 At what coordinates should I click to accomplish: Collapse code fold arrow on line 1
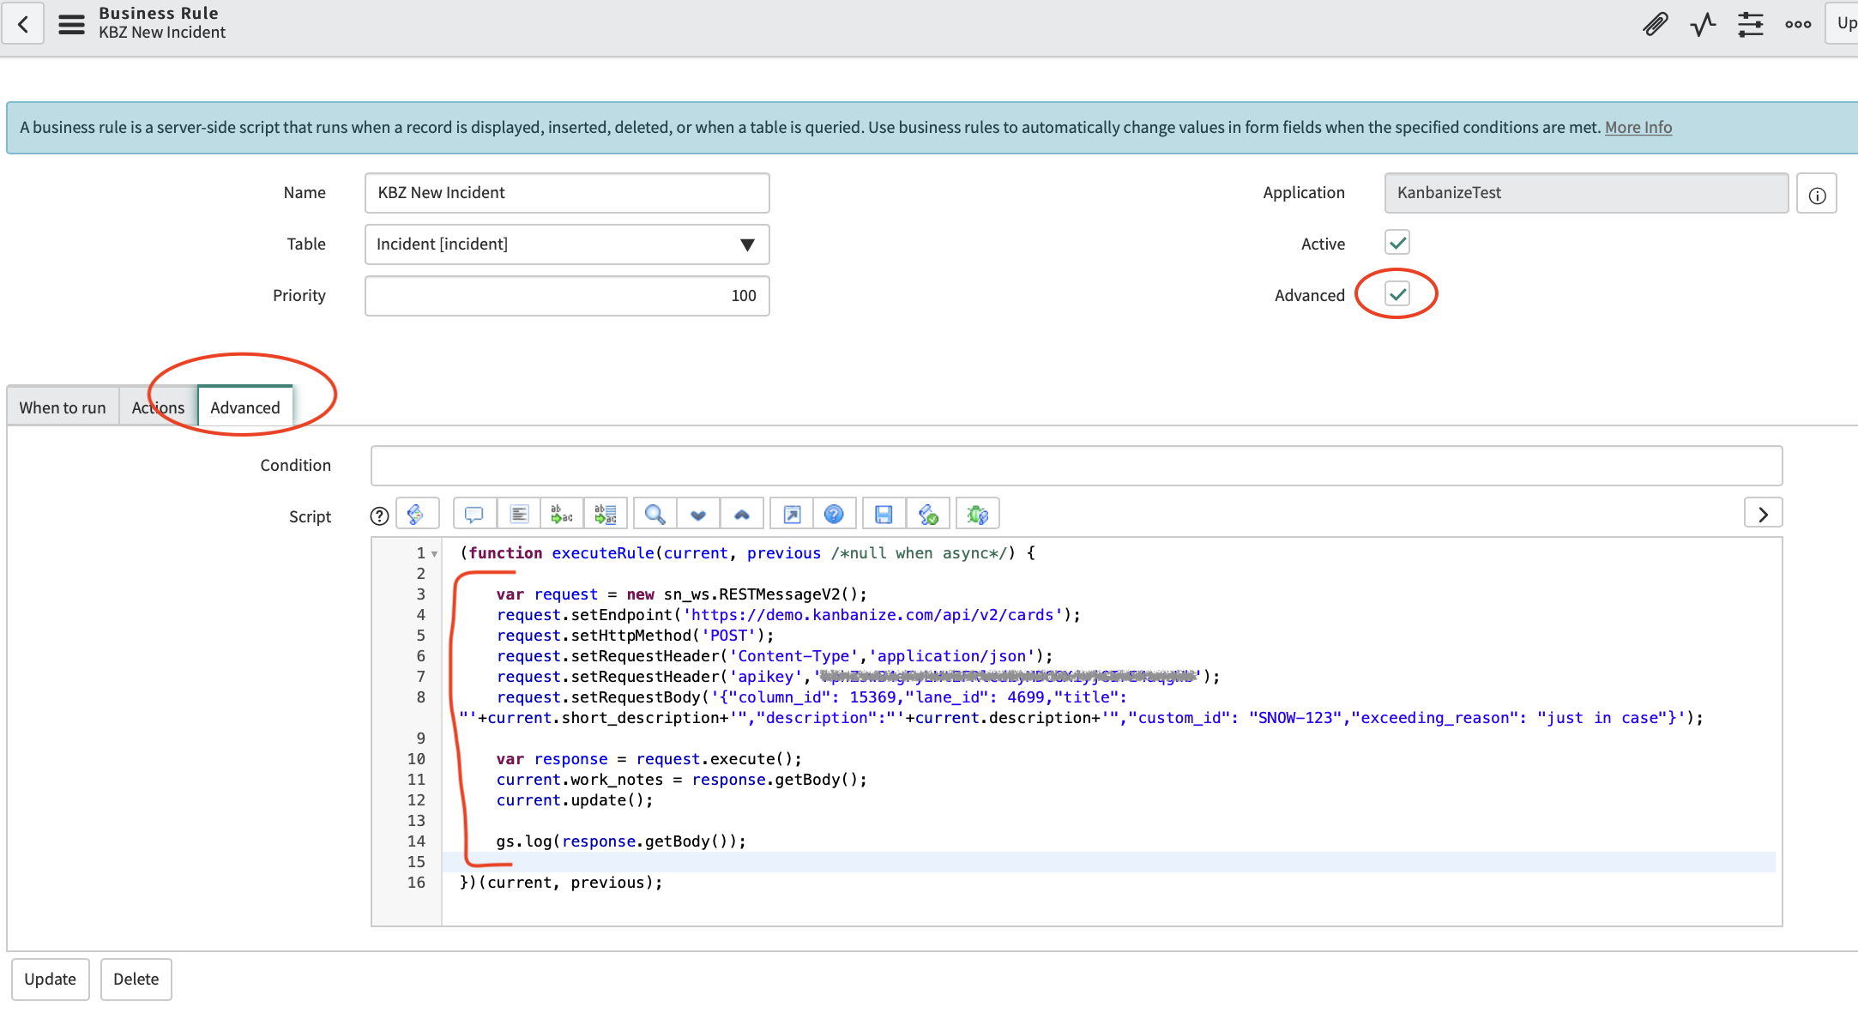[x=435, y=554]
